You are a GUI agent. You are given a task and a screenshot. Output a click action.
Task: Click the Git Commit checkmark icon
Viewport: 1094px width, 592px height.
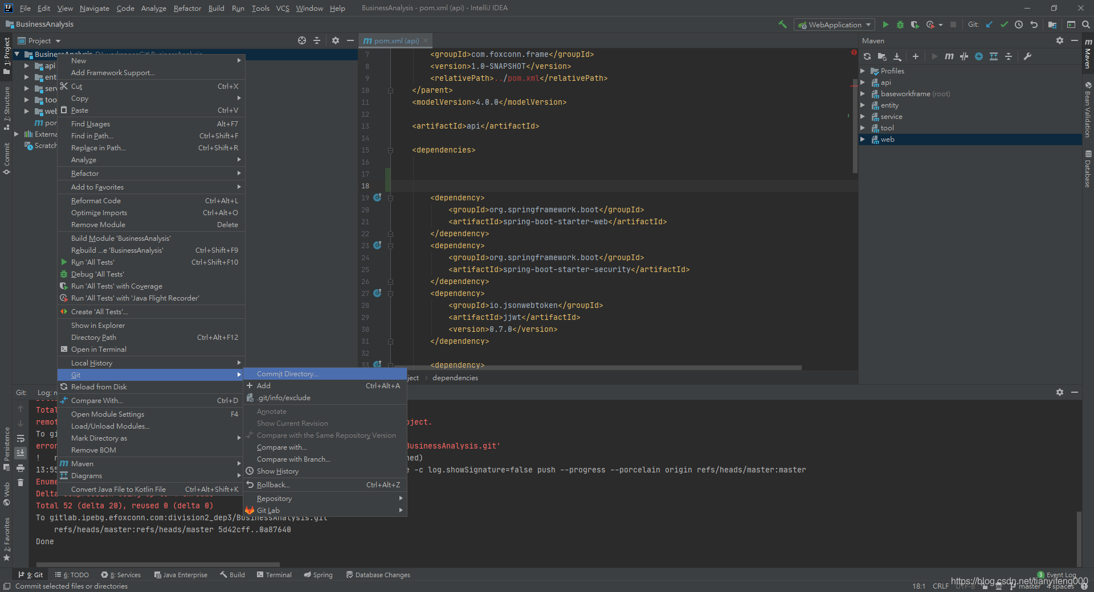click(1004, 24)
